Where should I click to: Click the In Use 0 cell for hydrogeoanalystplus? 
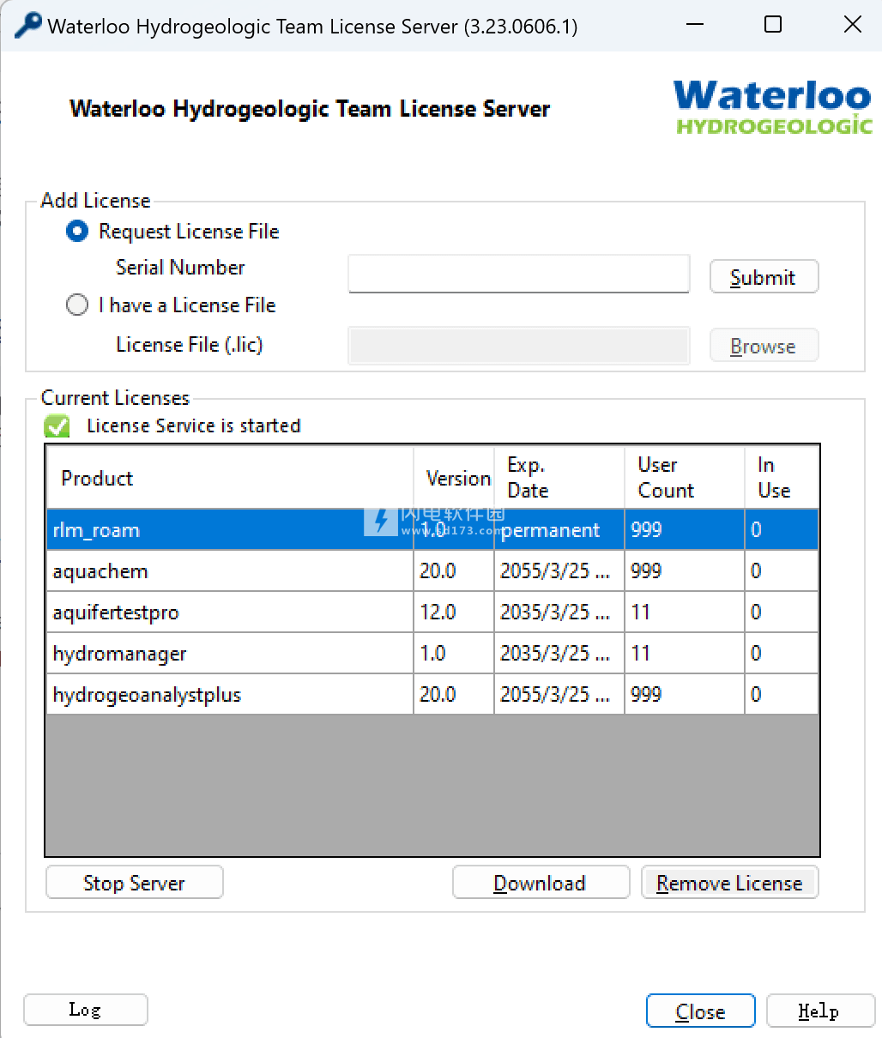(x=782, y=695)
